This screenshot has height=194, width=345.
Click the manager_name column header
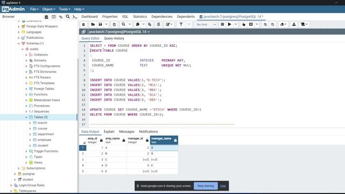pos(164,140)
